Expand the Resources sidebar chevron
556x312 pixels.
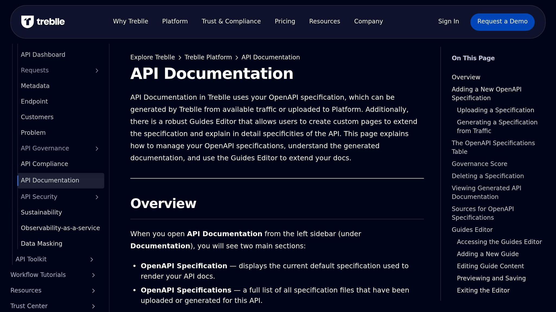(x=93, y=291)
